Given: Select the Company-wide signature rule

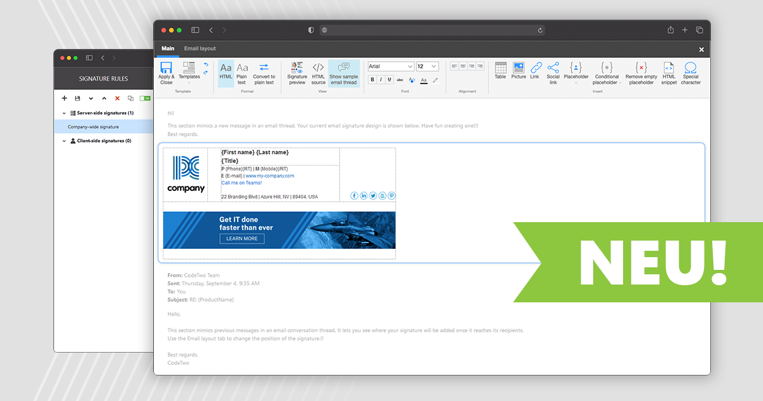Looking at the screenshot, I should pyautogui.click(x=93, y=127).
